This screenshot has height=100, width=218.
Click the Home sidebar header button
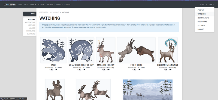pyautogui.click(x=30, y=14)
